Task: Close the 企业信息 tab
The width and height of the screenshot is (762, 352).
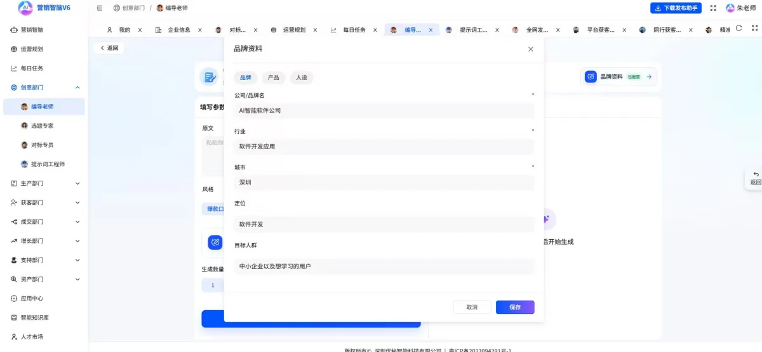Action: pos(199,30)
